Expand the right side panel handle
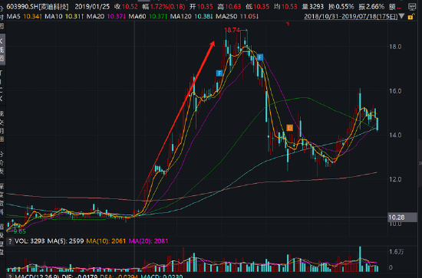 420,163
